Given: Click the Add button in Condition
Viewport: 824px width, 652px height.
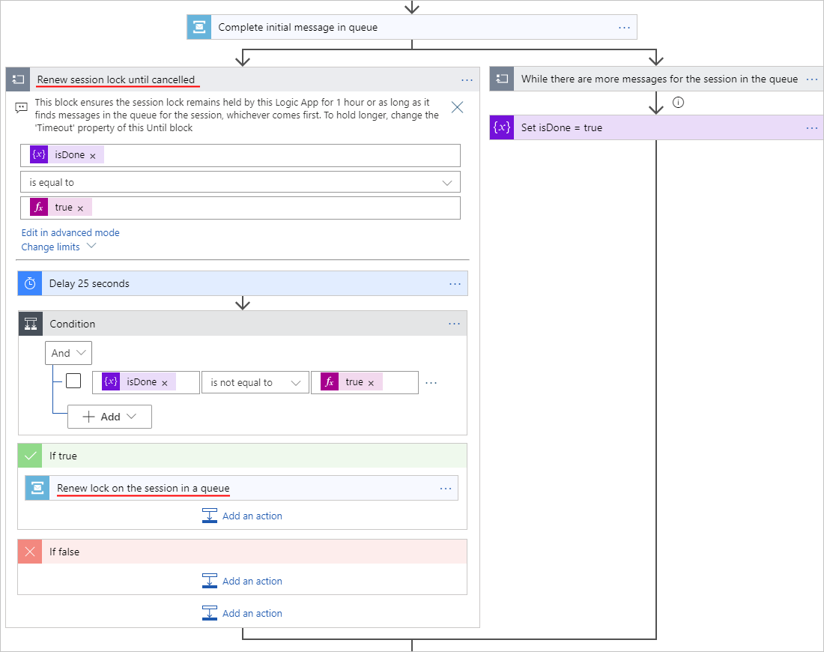Looking at the screenshot, I should point(109,417).
